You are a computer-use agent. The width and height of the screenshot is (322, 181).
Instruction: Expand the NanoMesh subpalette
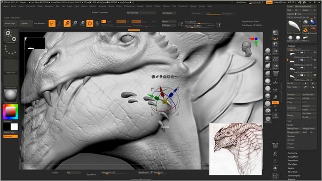coord(293,160)
